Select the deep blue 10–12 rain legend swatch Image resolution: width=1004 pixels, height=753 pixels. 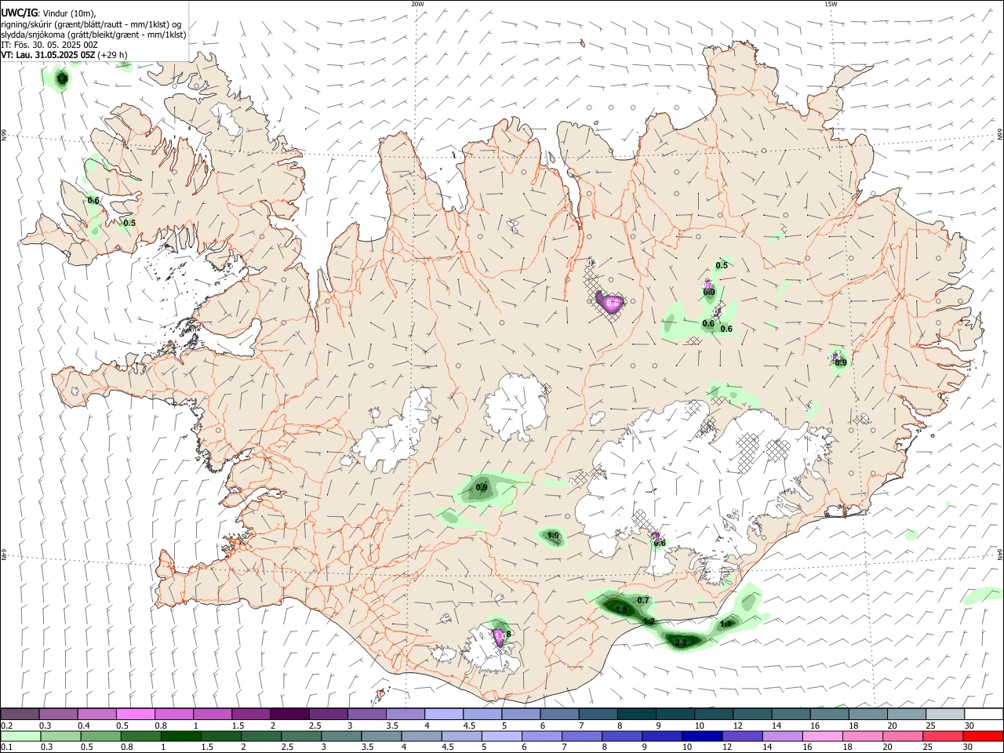point(702,736)
